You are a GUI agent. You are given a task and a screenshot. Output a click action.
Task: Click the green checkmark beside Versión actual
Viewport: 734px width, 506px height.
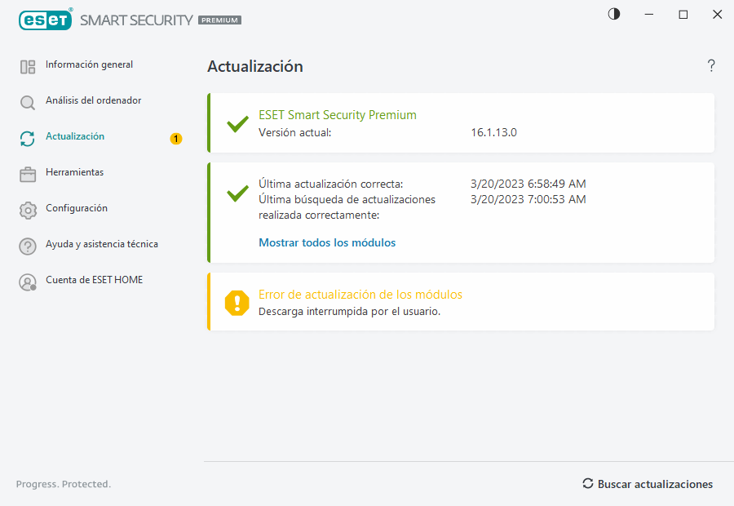point(237,124)
